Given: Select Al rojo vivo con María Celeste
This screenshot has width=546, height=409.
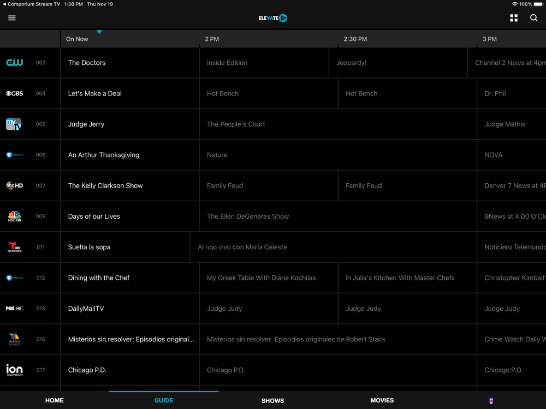Looking at the screenshot, I should [x=334, y=247].
